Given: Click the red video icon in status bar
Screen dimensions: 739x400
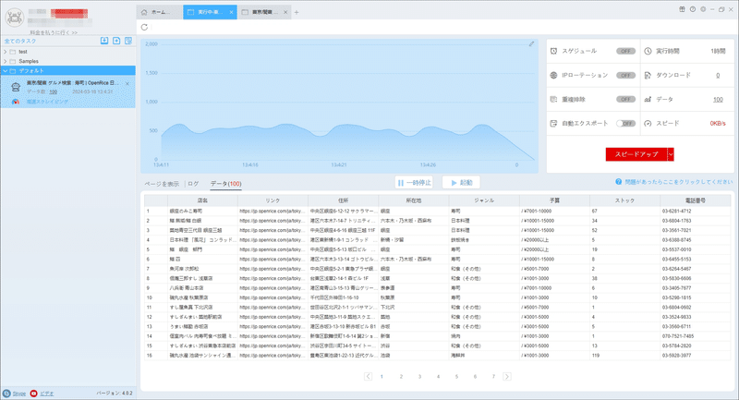Looking at the screenshot, I should (33, 394).
